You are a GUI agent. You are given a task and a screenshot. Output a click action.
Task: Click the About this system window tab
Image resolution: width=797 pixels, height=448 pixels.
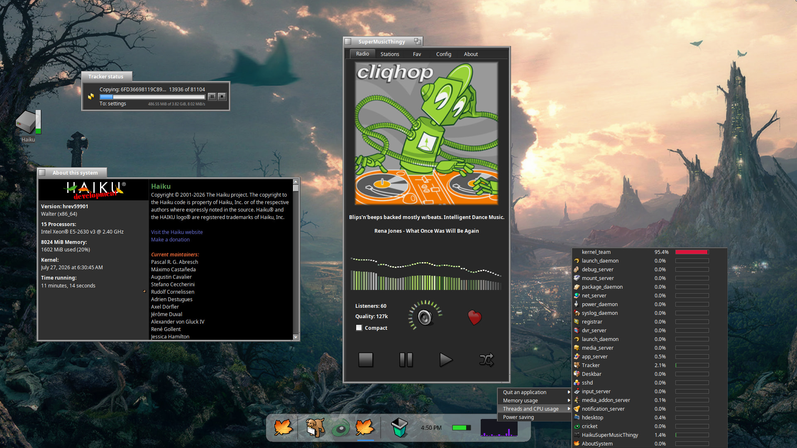click(x=72, y=173)
